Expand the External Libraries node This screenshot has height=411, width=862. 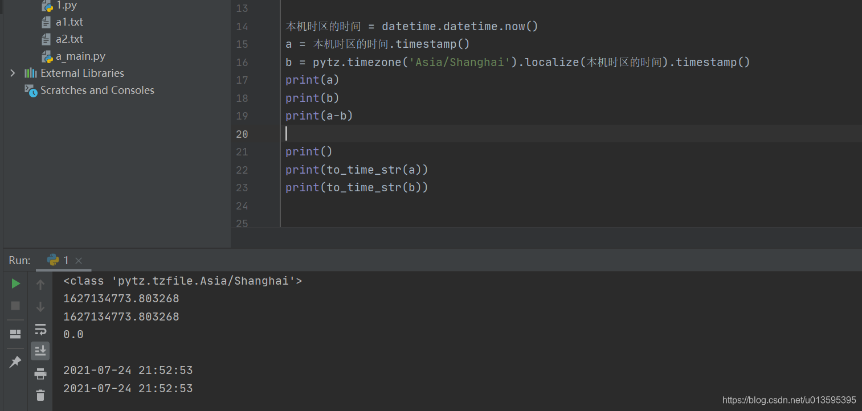pos(13,73)
